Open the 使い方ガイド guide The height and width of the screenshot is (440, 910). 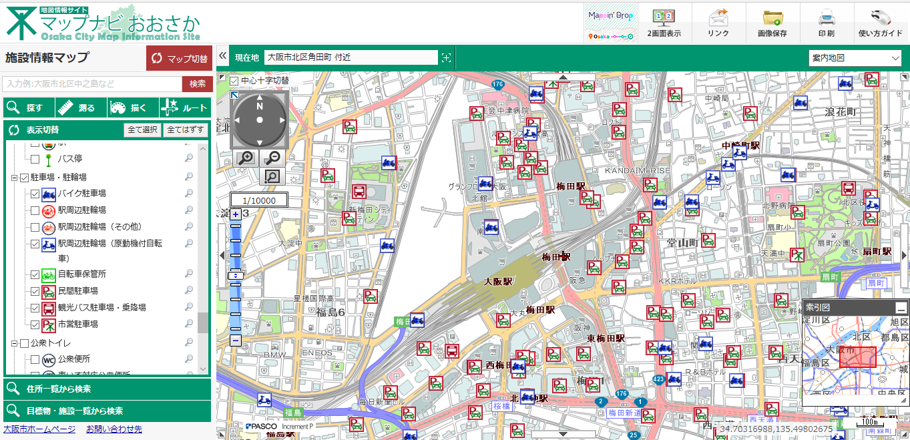point(880,23)
